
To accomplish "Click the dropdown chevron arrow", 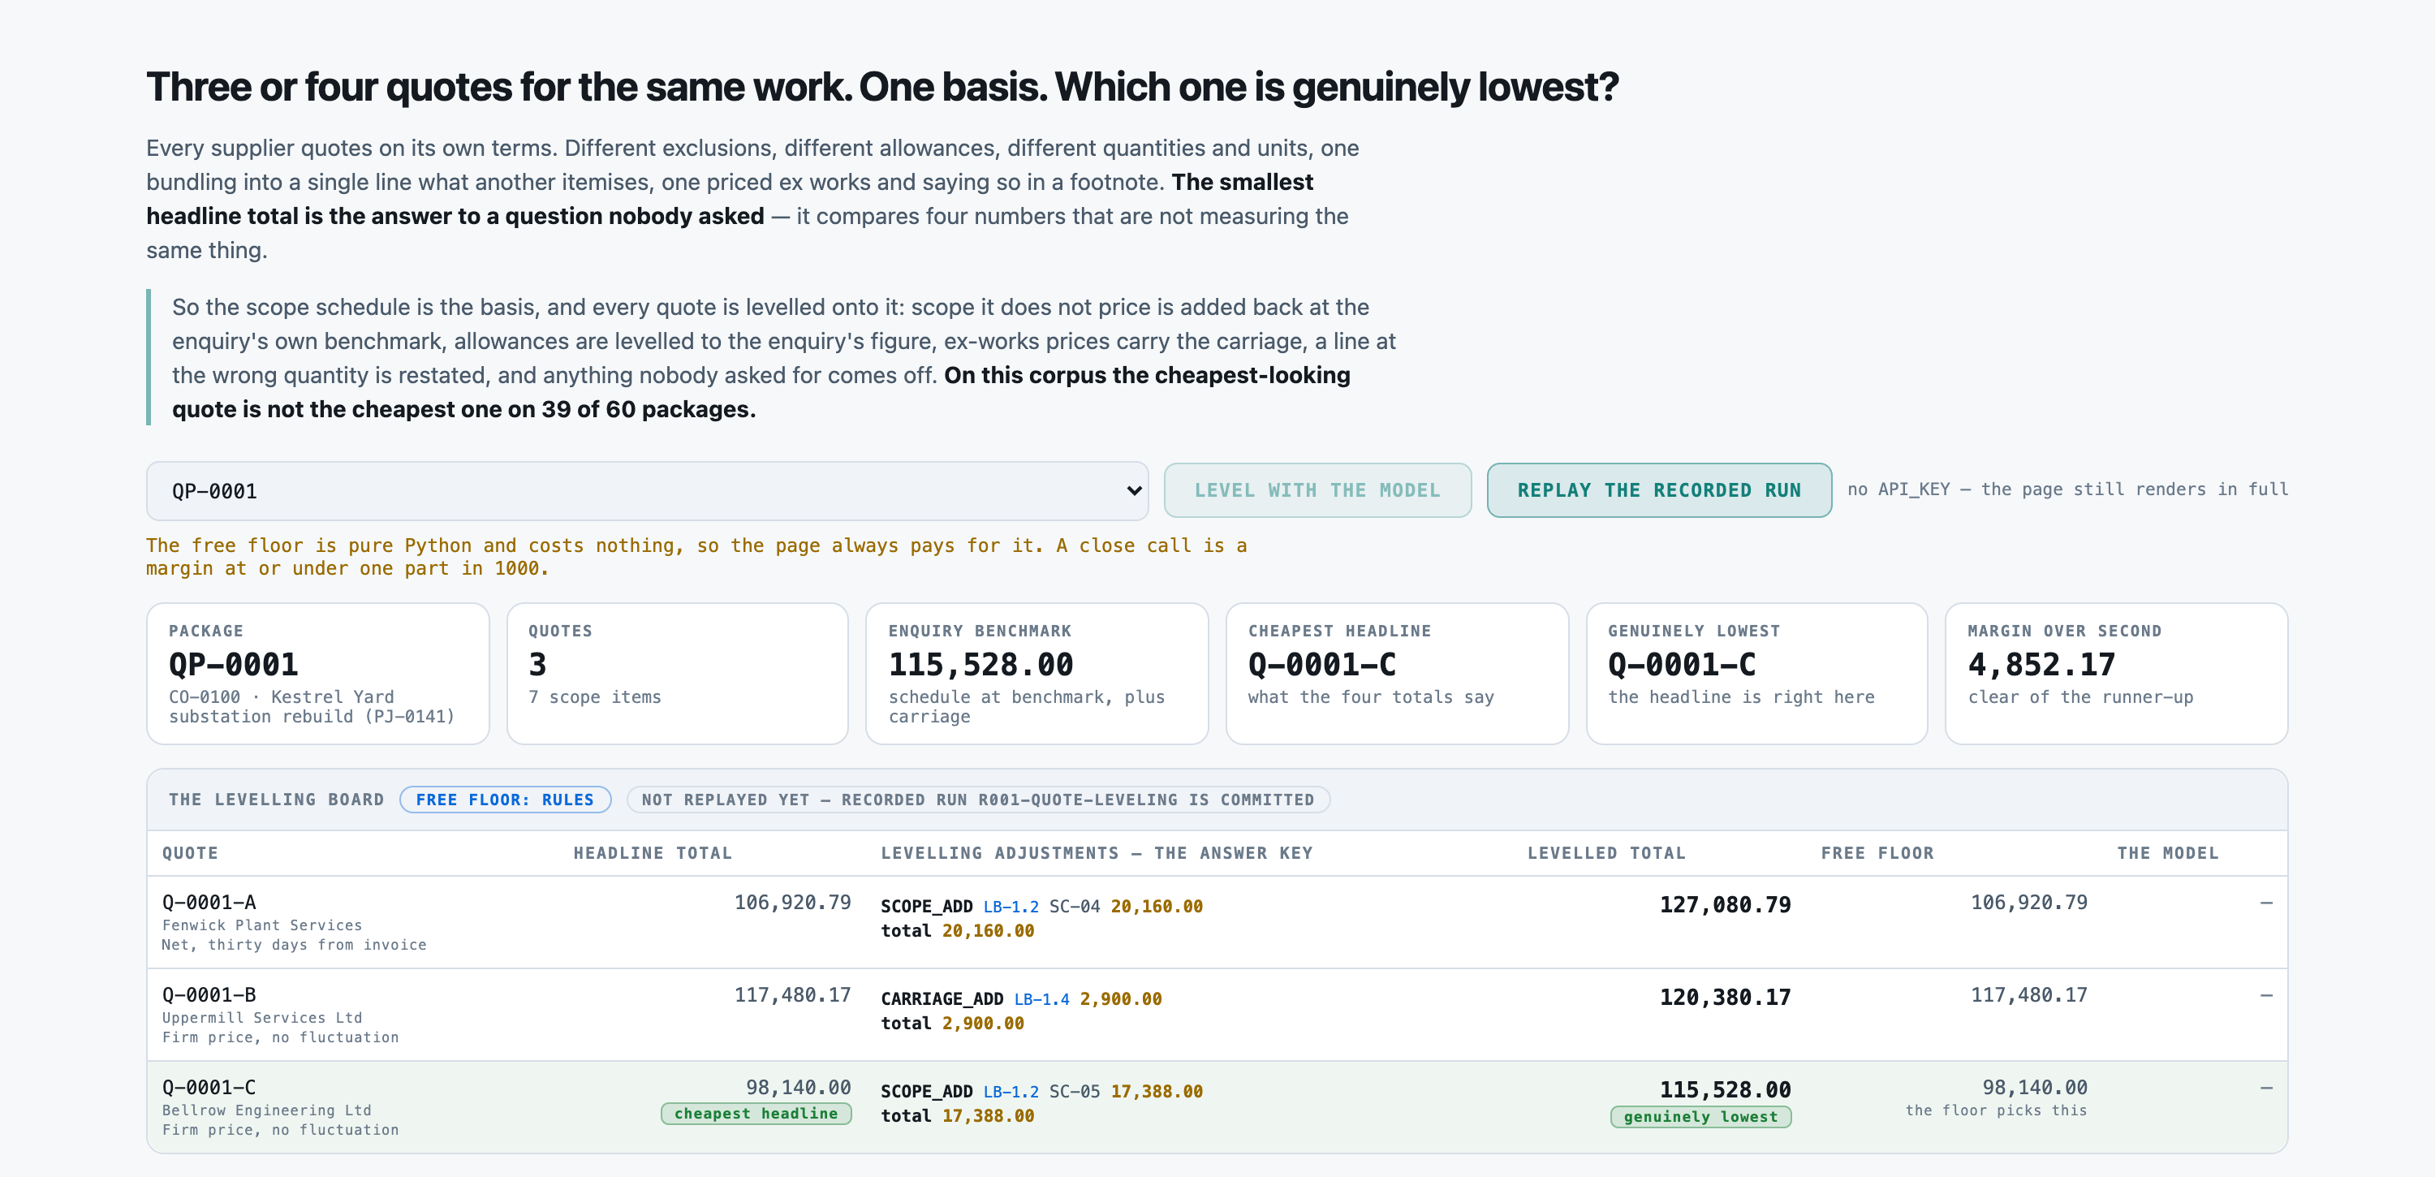I will tap(1133, 490).
